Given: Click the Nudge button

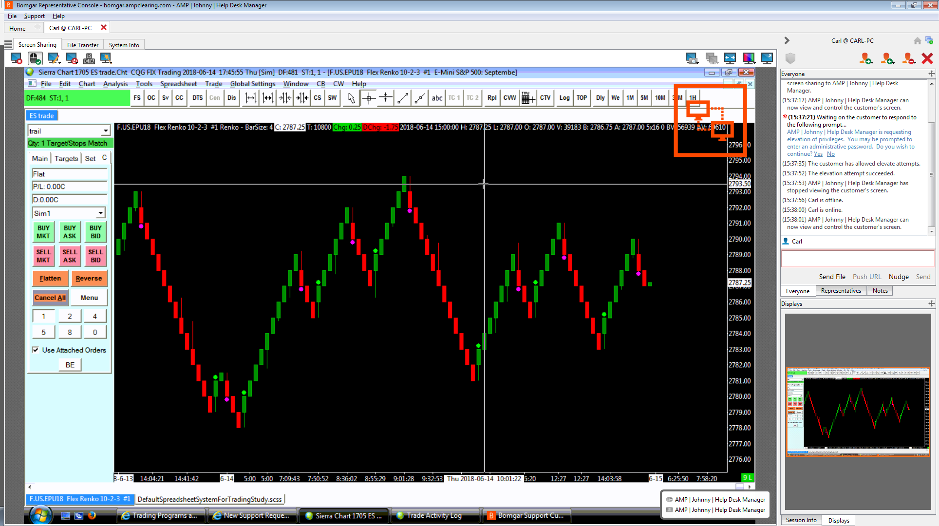Looking at the screenshot, I should tap(898, 277).
